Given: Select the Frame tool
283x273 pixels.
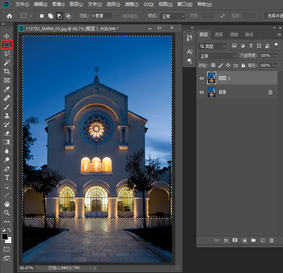Looking at the screenshot, I should point(7,80).
